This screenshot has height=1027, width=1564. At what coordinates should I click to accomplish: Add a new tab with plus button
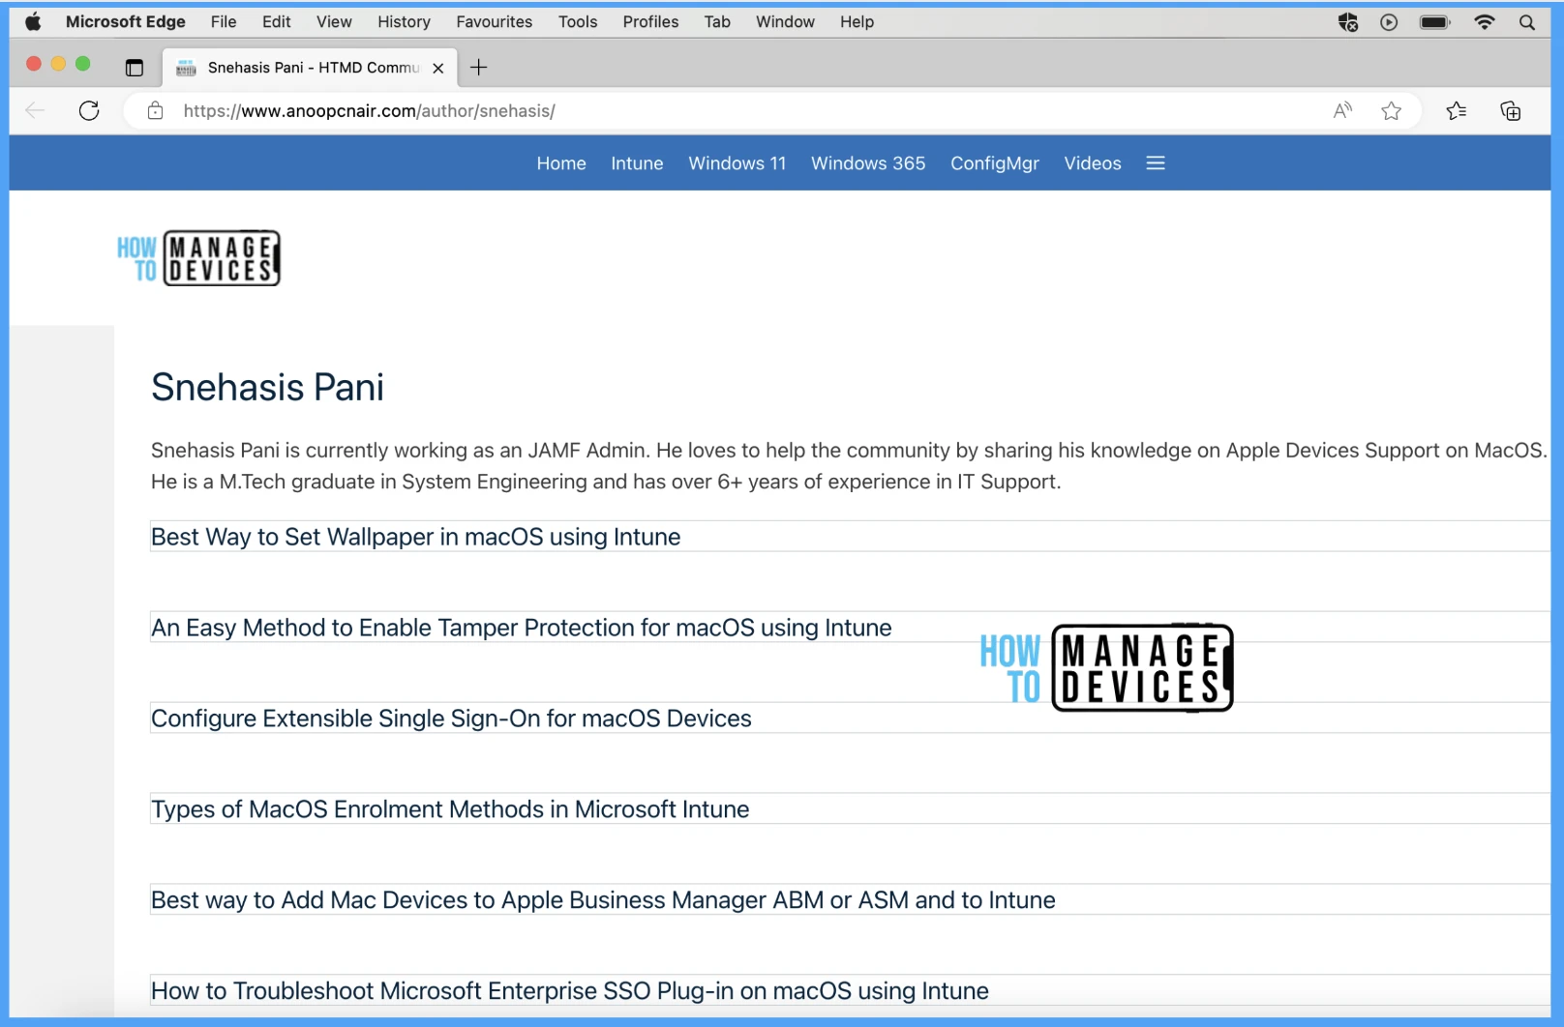pyautogui.click(x=478, y=68)
